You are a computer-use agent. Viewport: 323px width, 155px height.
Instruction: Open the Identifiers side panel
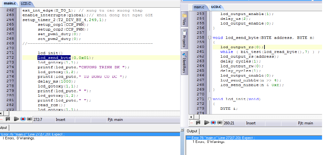pyautogui.click(x=184, y=63)
